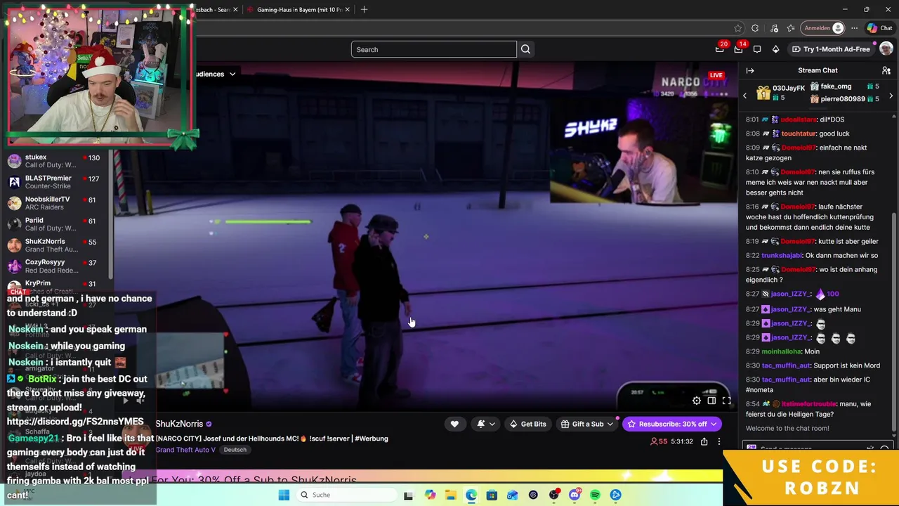Click moinhalloha username in chat

(781, 351)
